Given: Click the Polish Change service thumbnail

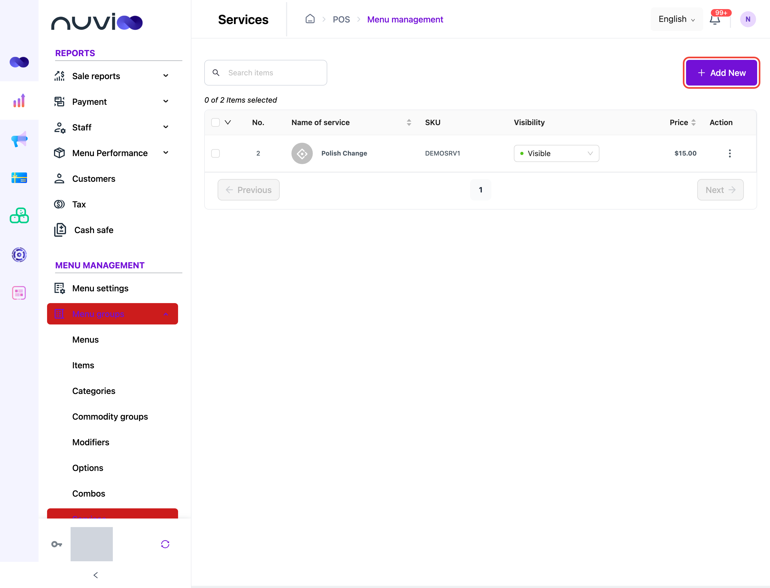Looking at the screenshot, I should [302, 153].
